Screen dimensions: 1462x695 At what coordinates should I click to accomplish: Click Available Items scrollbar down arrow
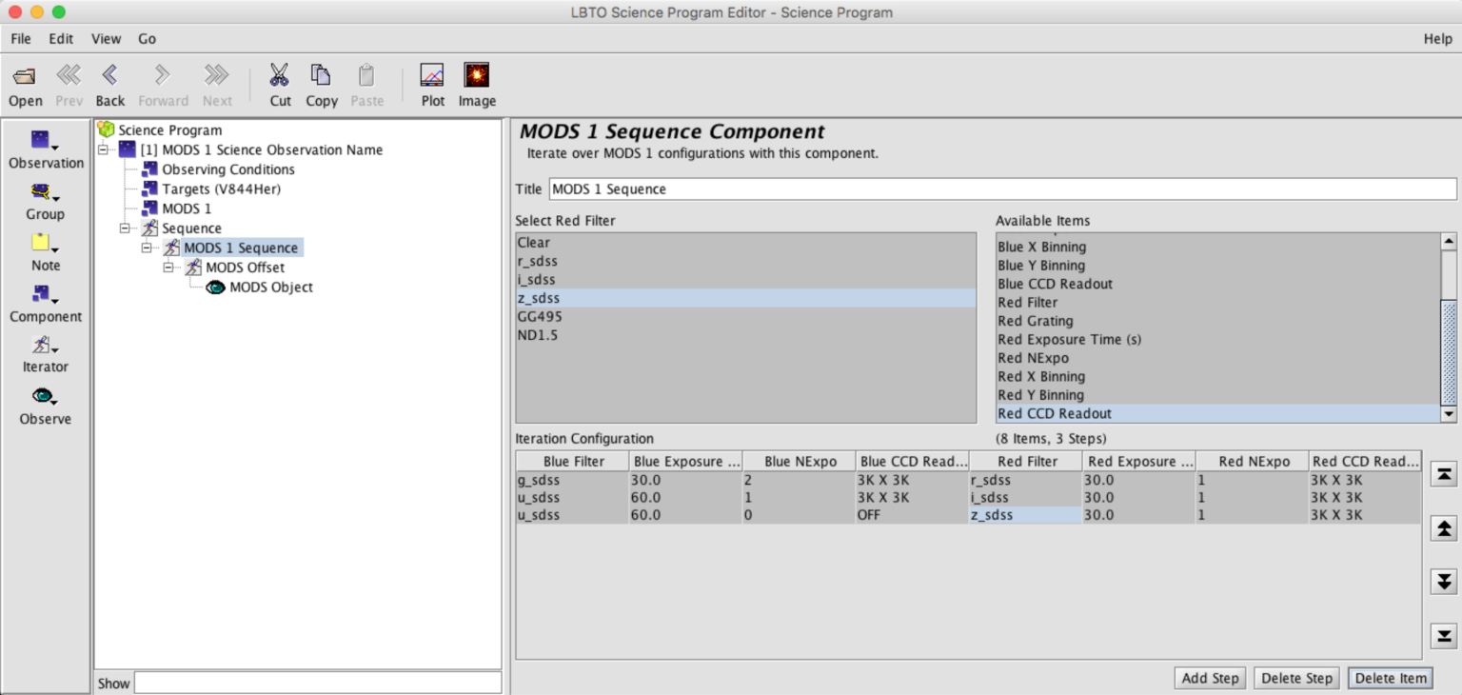tap(1449, 414)
